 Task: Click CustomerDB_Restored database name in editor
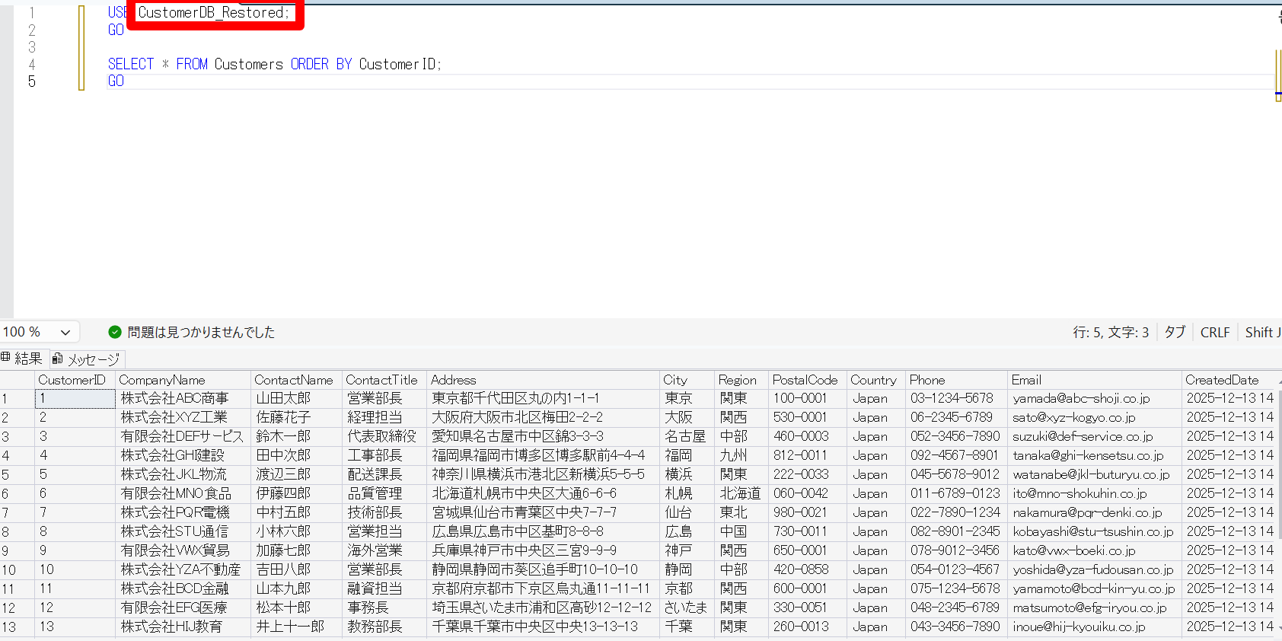coord(212,12)
